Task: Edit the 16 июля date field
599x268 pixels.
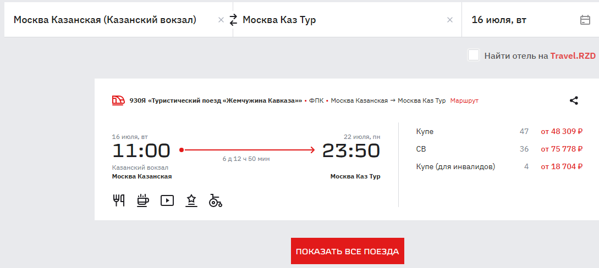Action: [523, 20]
